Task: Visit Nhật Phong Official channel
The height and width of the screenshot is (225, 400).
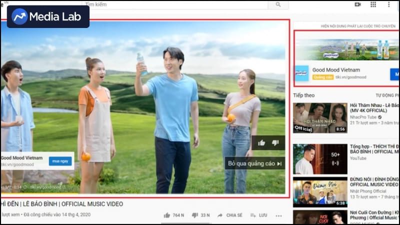Action: 368,191
